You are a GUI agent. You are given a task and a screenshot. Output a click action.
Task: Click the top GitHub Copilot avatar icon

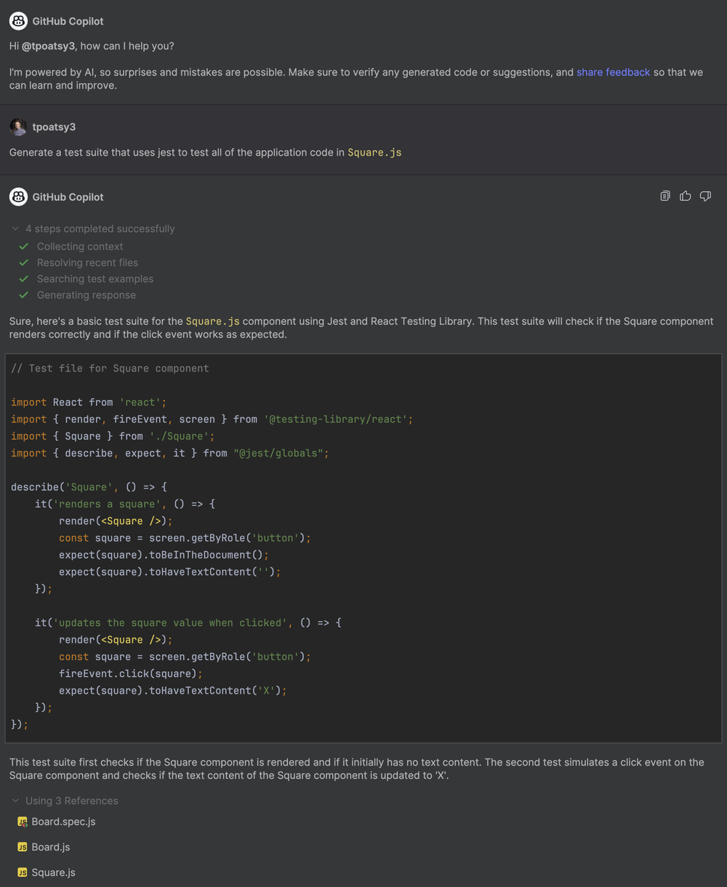[x=18, y=21]
